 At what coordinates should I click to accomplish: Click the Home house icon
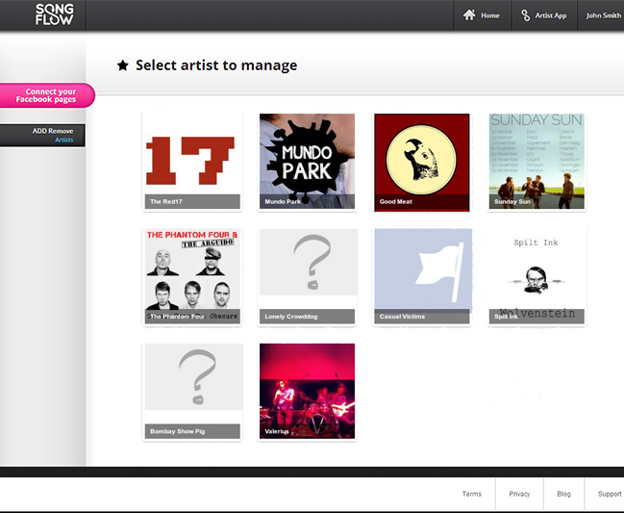469,15
